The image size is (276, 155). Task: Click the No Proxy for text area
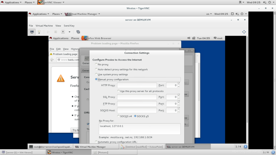(x=140, y=129)
